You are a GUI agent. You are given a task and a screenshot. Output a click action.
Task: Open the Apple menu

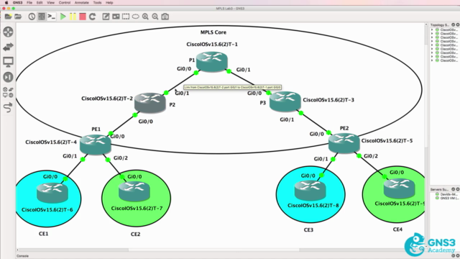[x=6, y=3]
